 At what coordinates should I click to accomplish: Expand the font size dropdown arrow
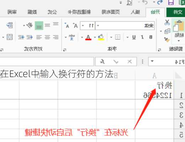coord(83,26)
